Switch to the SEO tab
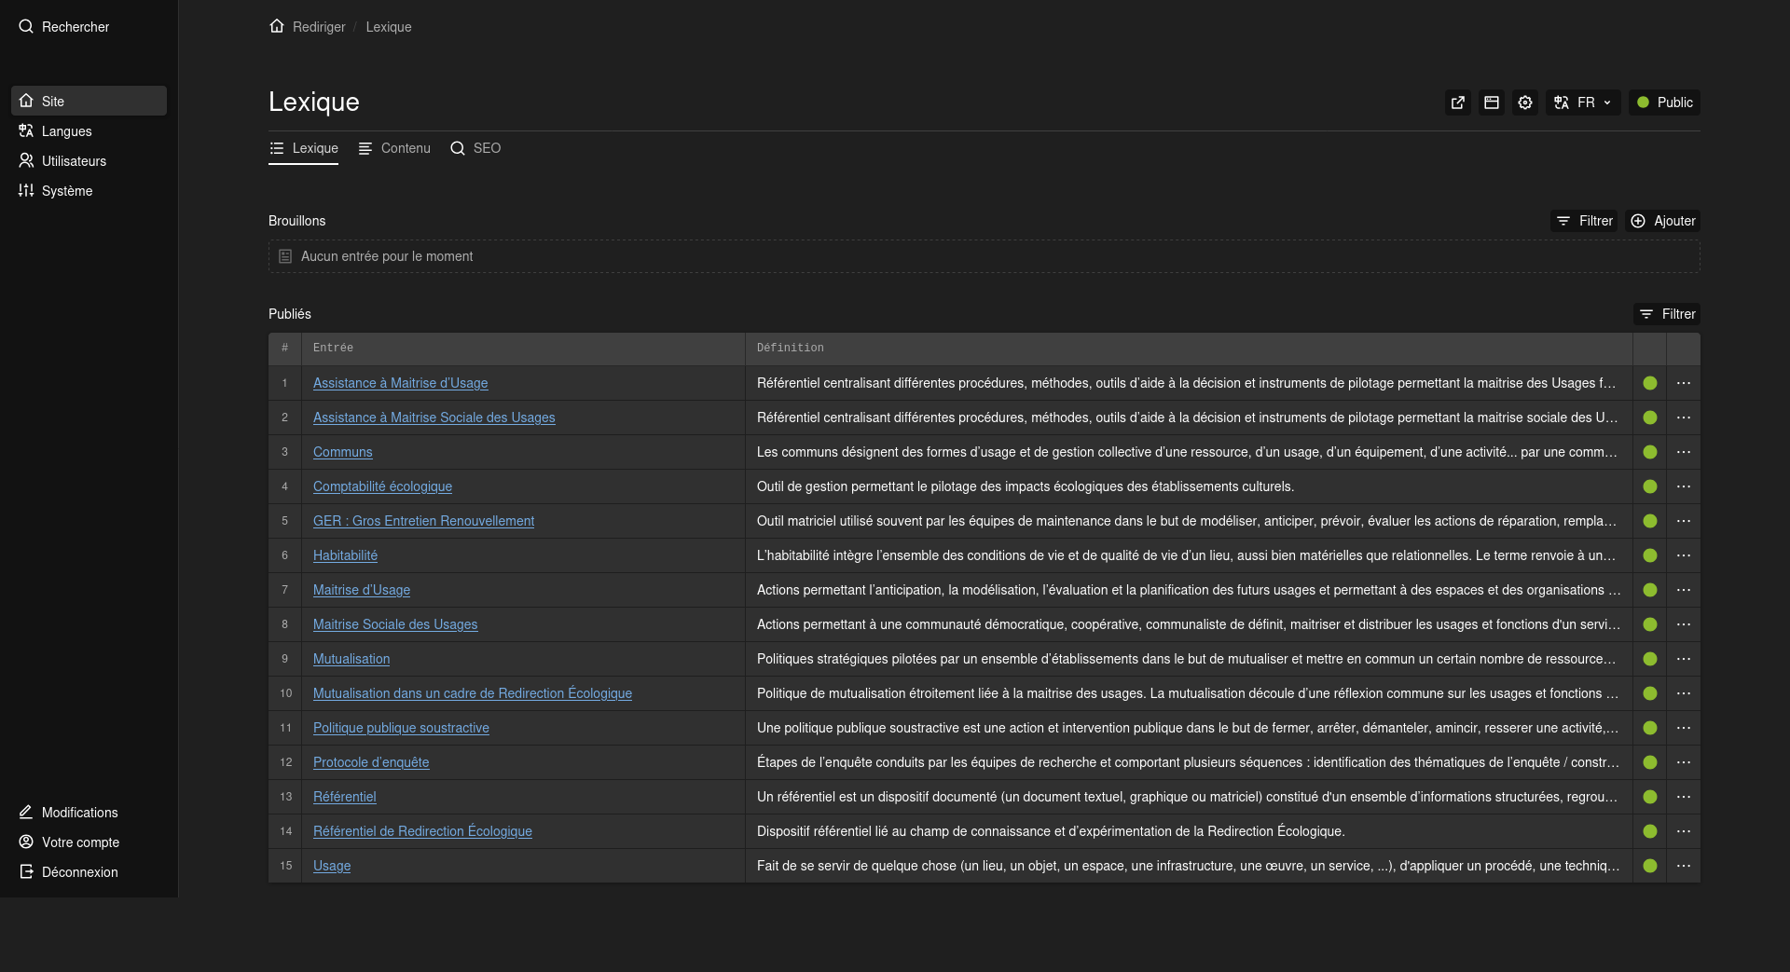1790x972 pixels. point(475,148)
